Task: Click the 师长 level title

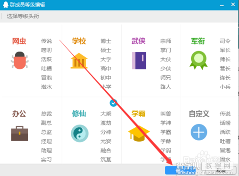Action: [225, 59]
